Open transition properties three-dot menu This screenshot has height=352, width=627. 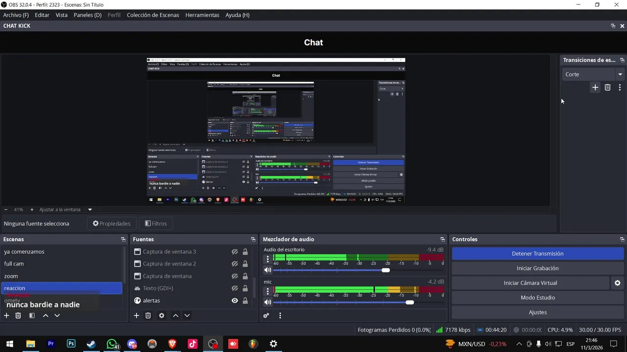point(620,88)
